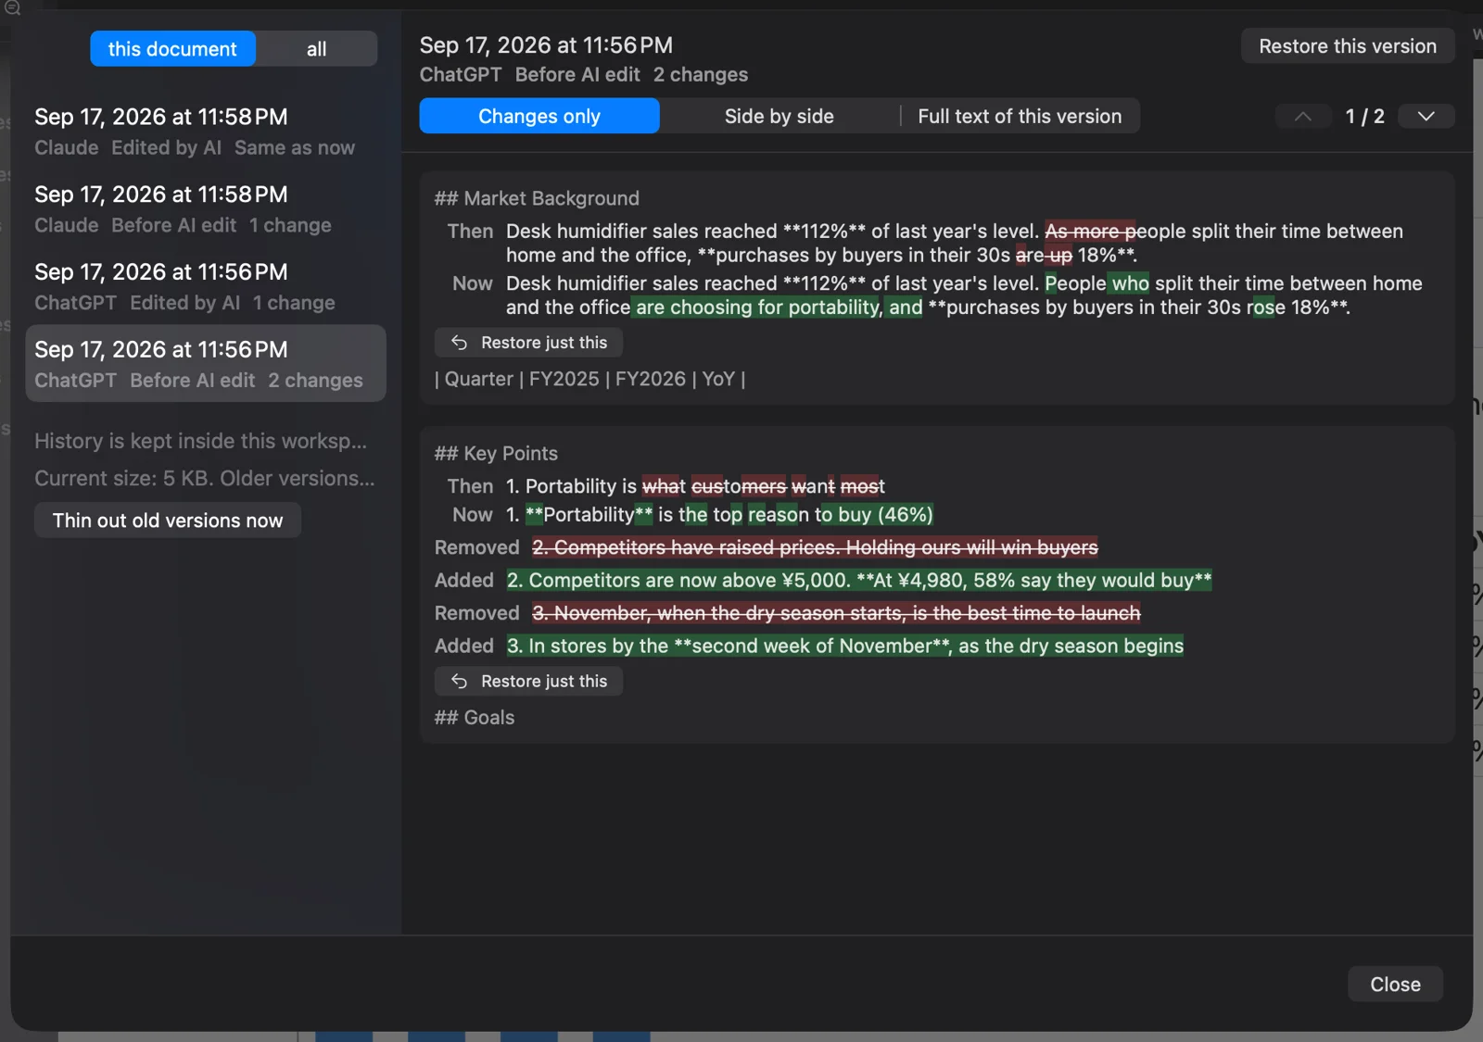Click 'History is kept inside this worksp...' note
The image size is (1483, 1042).
click(201, 441)
